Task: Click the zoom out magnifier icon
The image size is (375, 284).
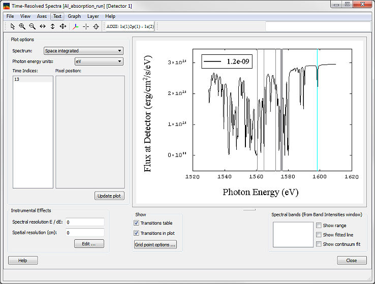Action: coord(33,26)
